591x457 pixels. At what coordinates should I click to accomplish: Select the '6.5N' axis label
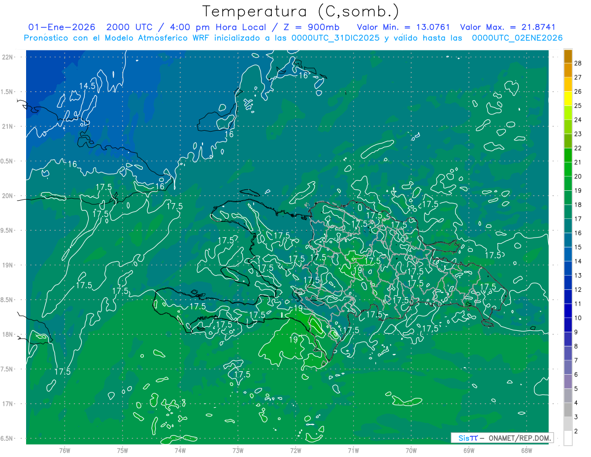(7, 438)
